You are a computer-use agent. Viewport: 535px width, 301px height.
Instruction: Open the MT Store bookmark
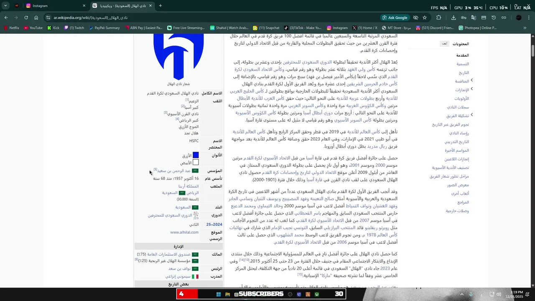click(x=396, y=28)
